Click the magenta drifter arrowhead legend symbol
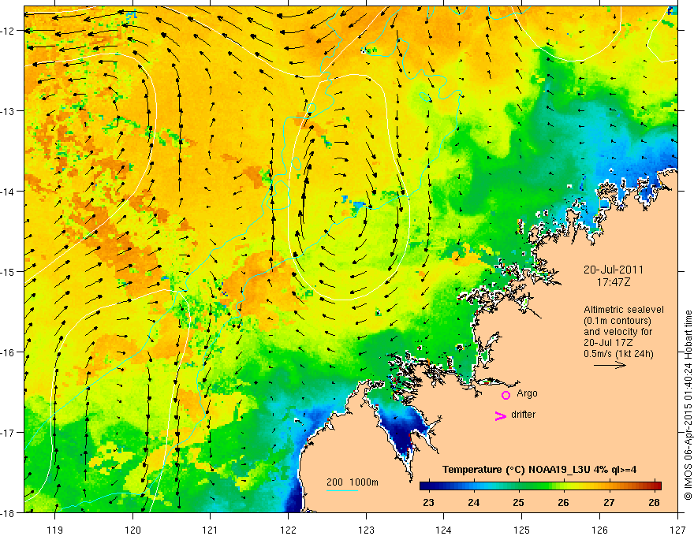Screen dimensions: 694x536 [501, 415]
